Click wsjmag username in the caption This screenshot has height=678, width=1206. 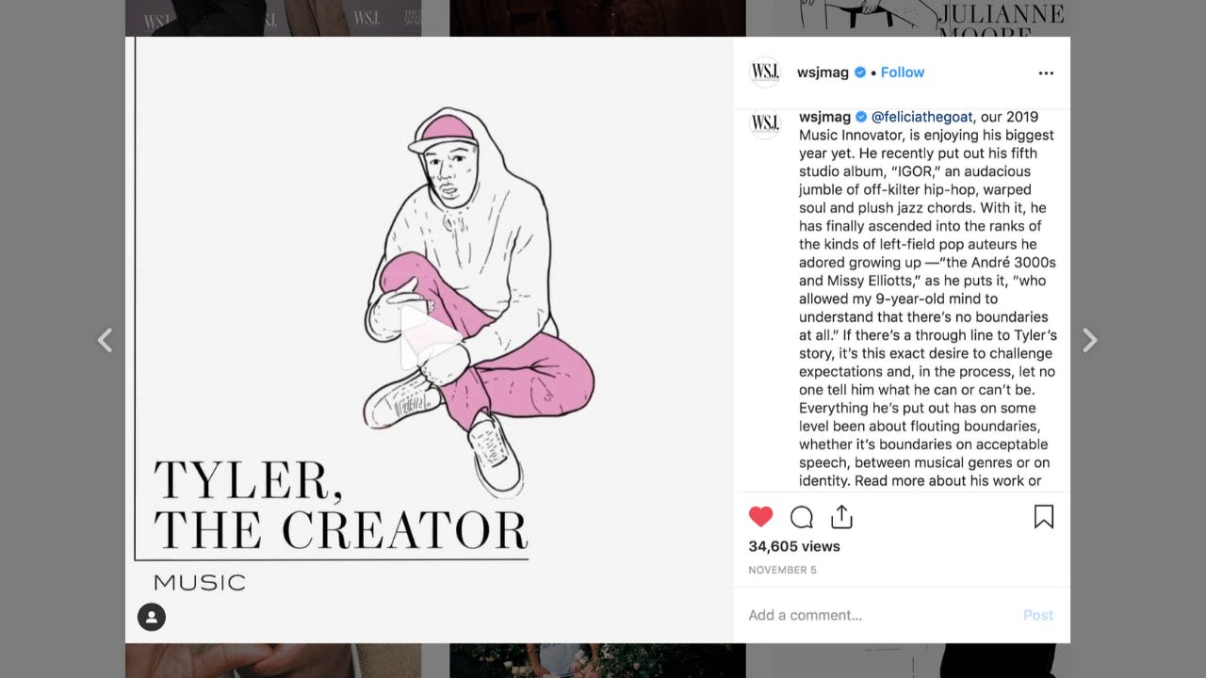click(x=824, y=117)
